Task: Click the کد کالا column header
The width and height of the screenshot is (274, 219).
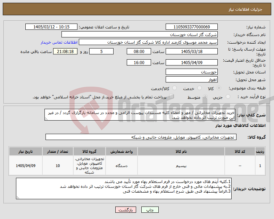Action: [x=240, y=151]
